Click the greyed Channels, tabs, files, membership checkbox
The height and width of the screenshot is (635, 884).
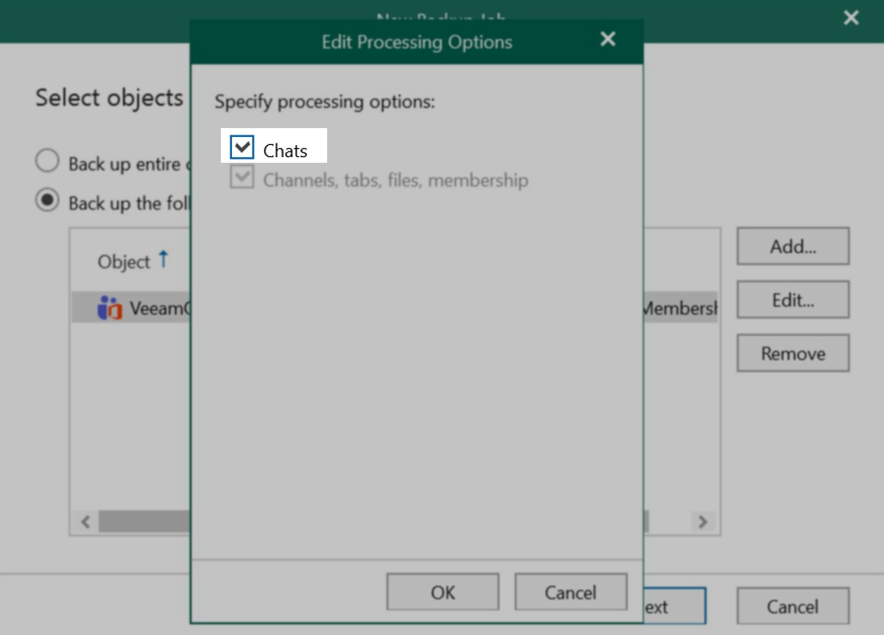point(242,177)
